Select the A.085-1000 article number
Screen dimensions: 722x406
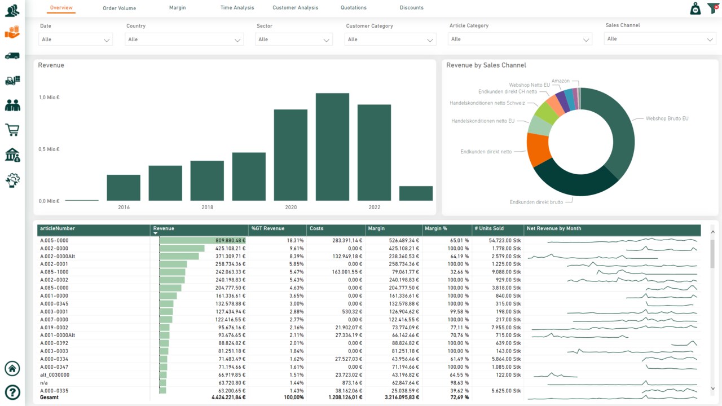click(54, 272)
